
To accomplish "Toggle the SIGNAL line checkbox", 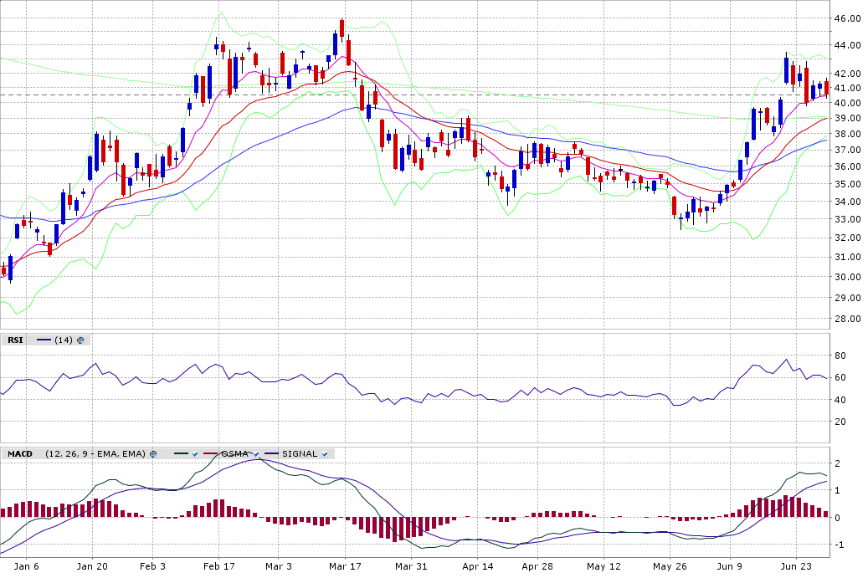I will [x=324, y=454].
